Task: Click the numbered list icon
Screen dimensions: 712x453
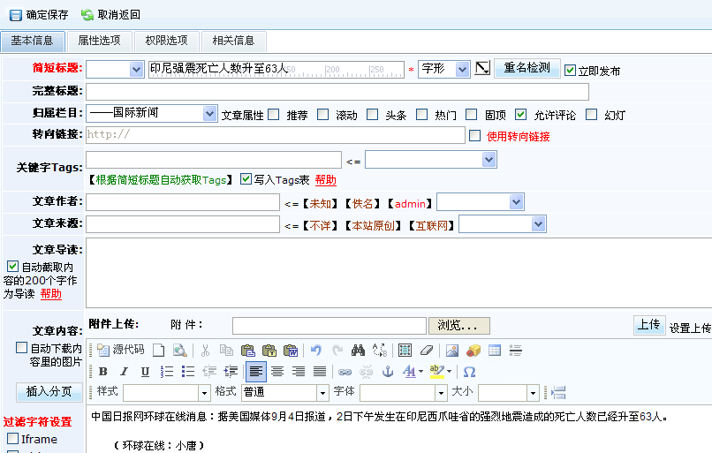Action: 167,372
